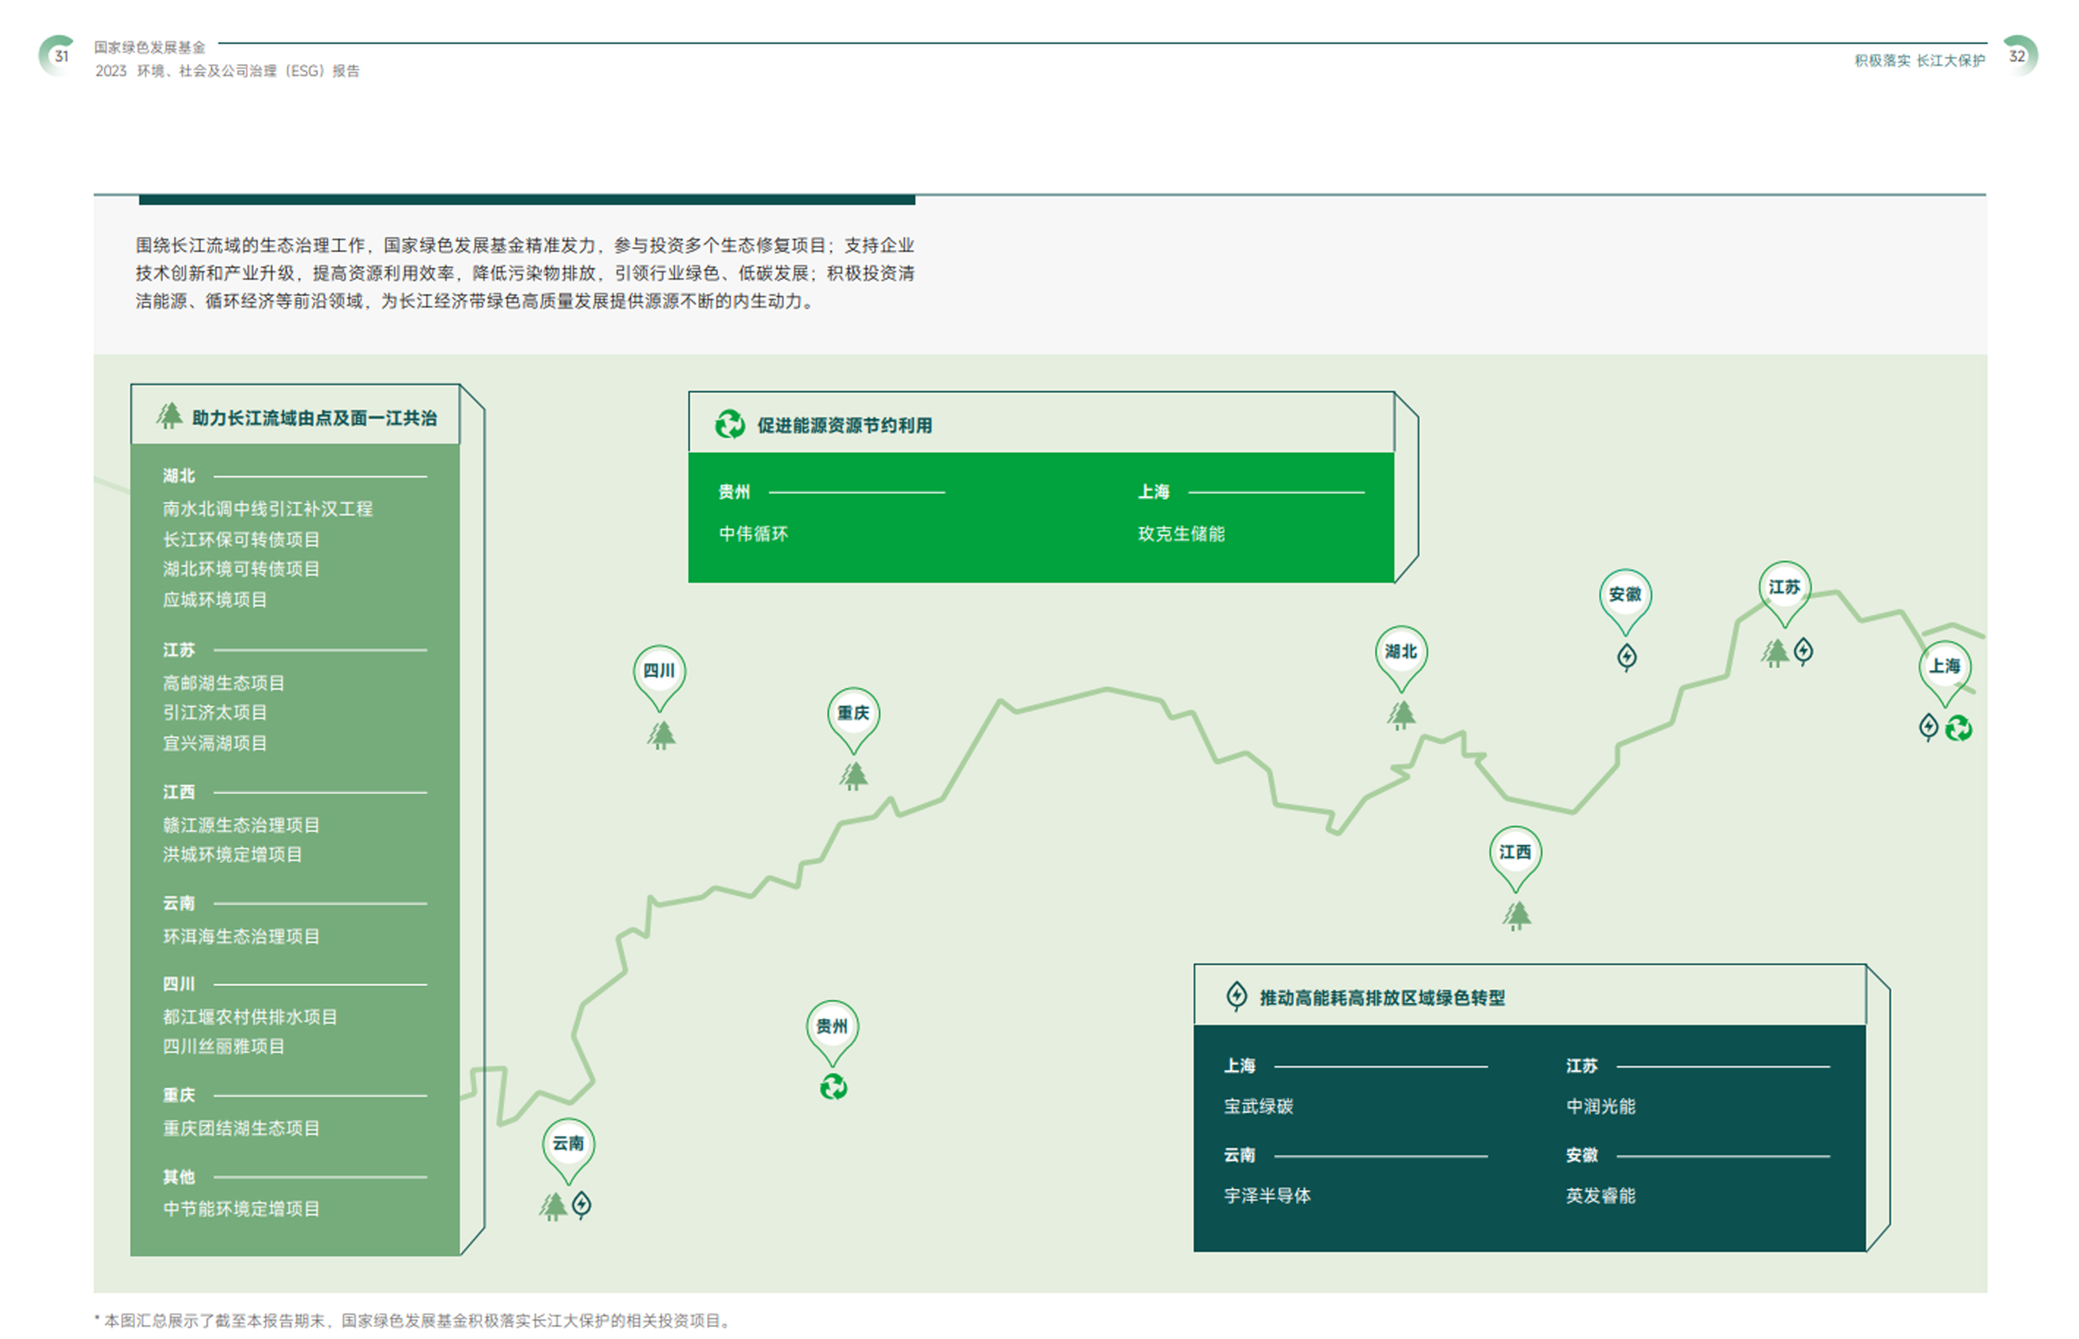This screenshot has width=2079, height=1339.
Task: Click the energy leaf icon under 安徽 pin
Action: coord(1626,656)
